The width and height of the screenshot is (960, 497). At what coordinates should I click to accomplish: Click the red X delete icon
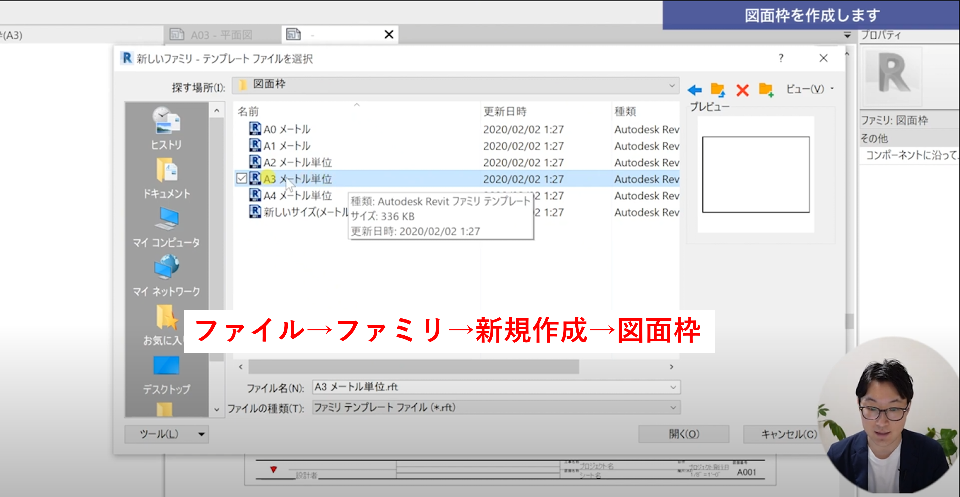742,90
